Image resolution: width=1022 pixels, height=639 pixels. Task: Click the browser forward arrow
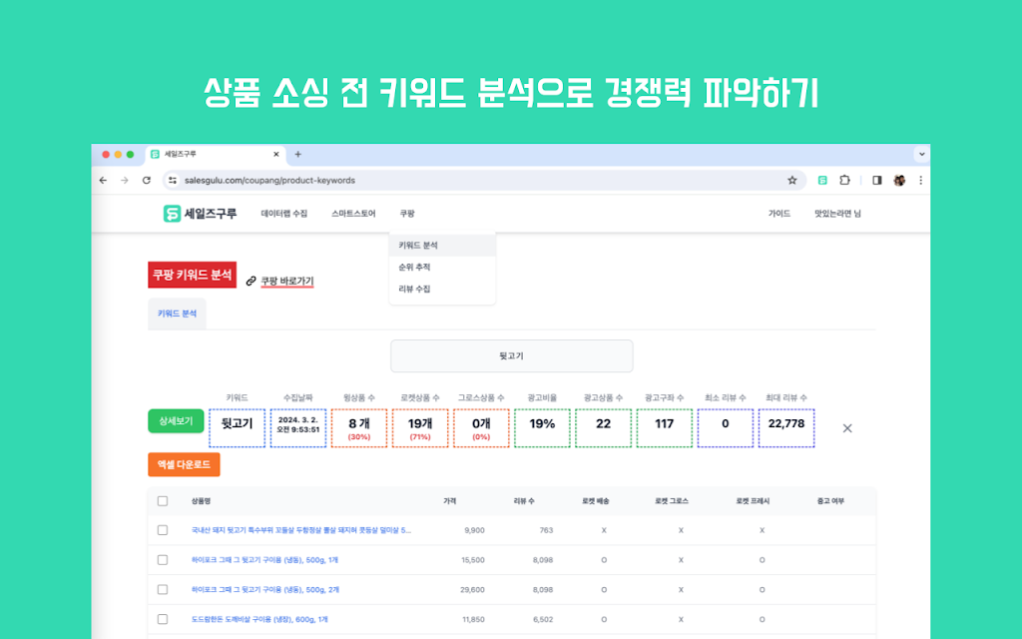[x=125, y=181]
